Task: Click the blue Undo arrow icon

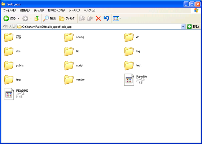Action: point(106,18)
